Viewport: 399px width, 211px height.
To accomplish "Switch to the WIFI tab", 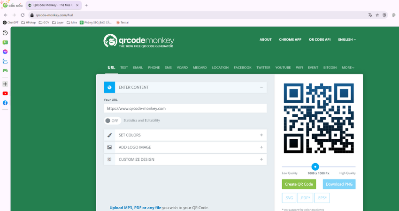I will point(299,68).
